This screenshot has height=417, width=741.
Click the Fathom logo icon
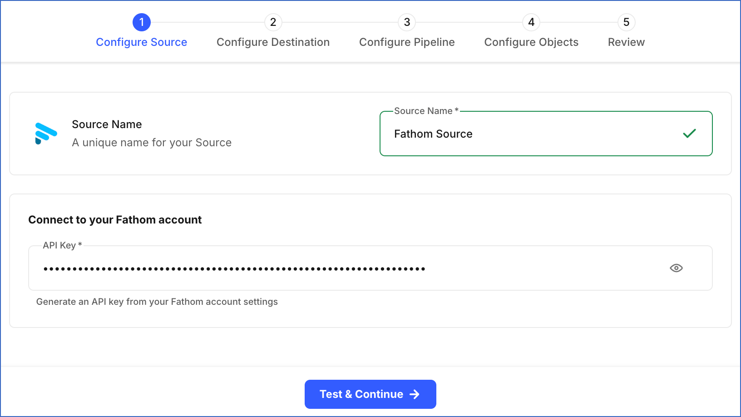click(46, 134)
